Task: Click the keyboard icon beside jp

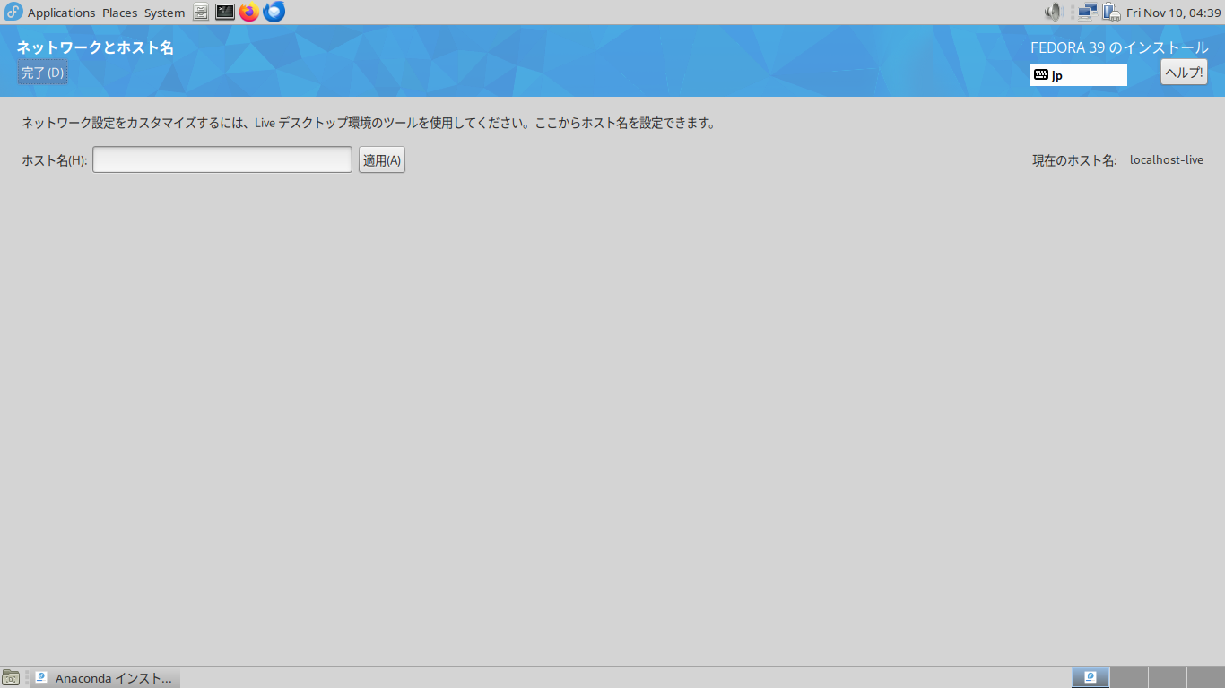Action: 1041,75
